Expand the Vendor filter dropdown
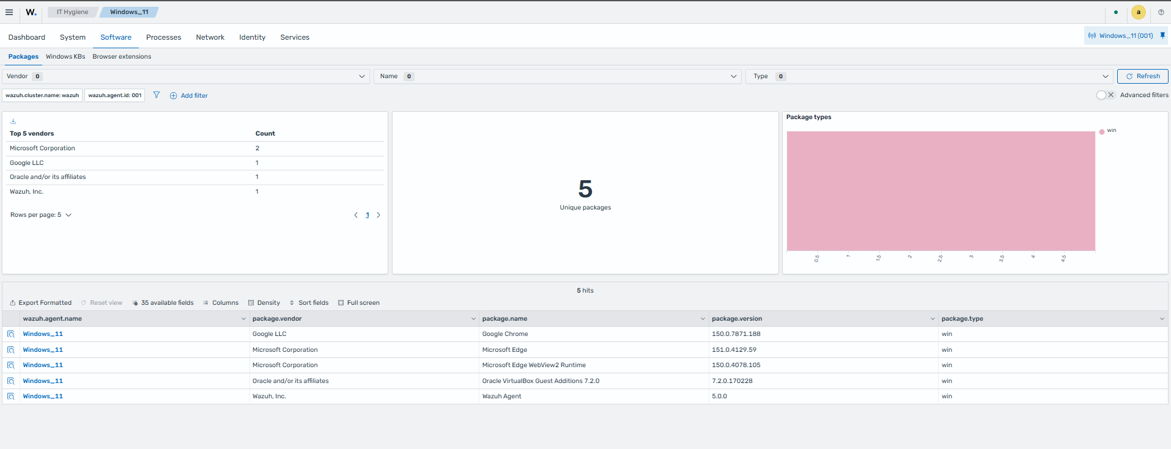This screenshot has height=449, width=1171. pos(186,76)
